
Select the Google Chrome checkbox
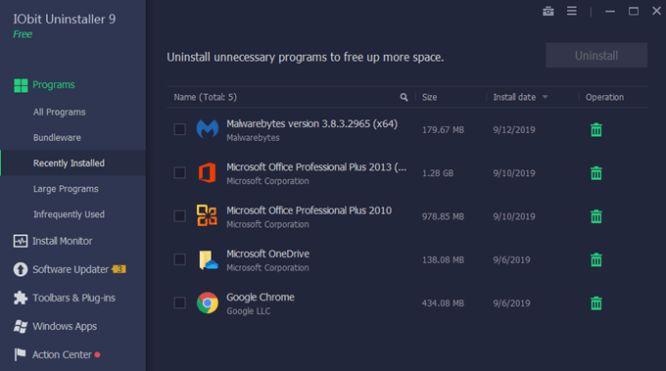click(x=179, y=302)
